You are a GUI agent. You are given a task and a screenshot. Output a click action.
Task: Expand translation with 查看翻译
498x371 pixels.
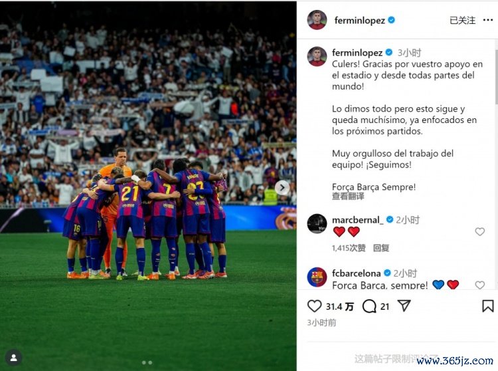pos(348,196)
